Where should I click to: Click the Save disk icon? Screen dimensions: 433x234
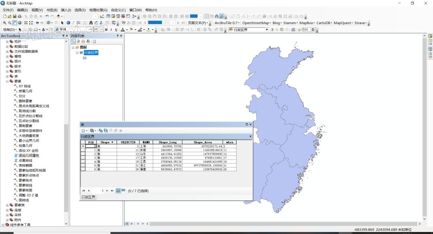coord(14,16)
